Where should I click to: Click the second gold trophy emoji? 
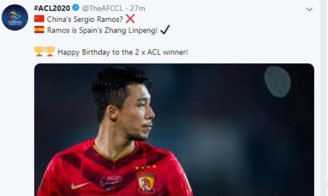tap(50, 51)
